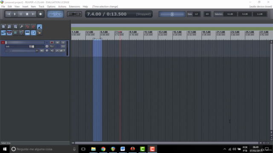
Task: Toggle locking toolbar icon
Action: (39, 33)
